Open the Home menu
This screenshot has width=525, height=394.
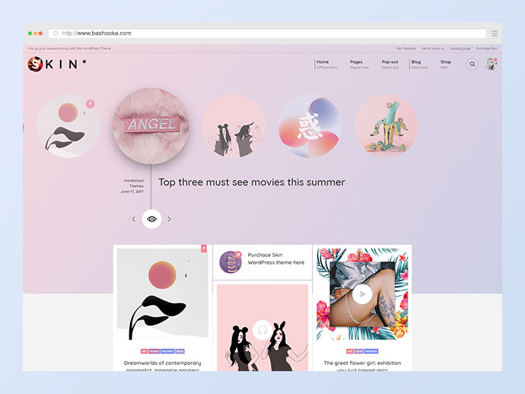point(326,64)
